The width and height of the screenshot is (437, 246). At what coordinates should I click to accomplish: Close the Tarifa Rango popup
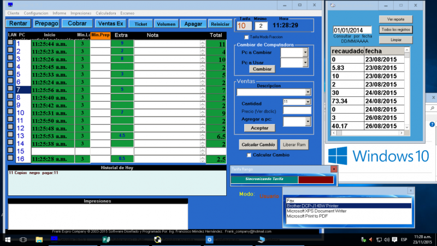334,169
